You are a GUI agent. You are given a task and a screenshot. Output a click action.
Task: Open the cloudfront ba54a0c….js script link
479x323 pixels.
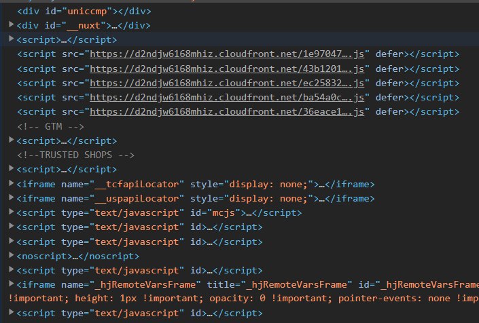227,97
